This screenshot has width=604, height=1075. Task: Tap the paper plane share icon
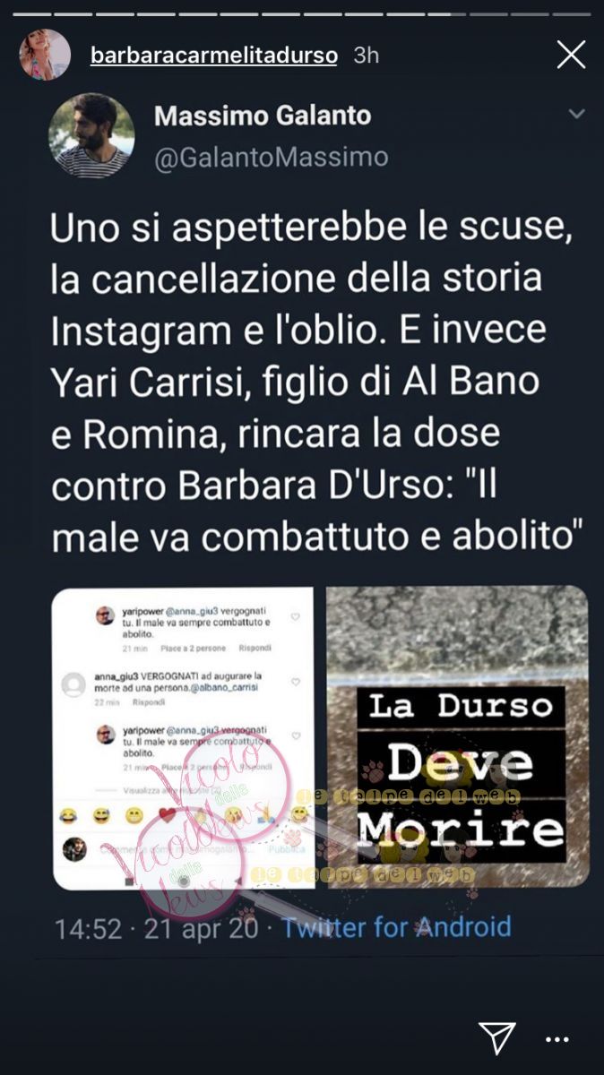click(x=496, y=1036)
